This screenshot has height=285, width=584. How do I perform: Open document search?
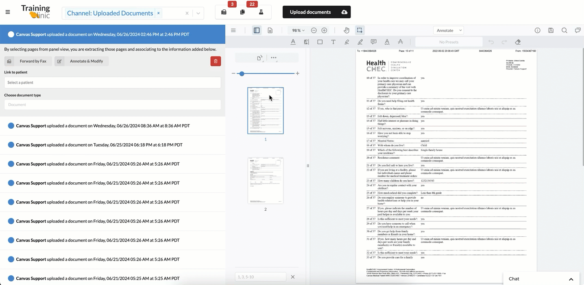point(564,30)
